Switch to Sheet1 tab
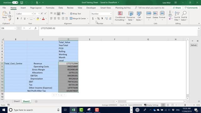 coord(17,101)
